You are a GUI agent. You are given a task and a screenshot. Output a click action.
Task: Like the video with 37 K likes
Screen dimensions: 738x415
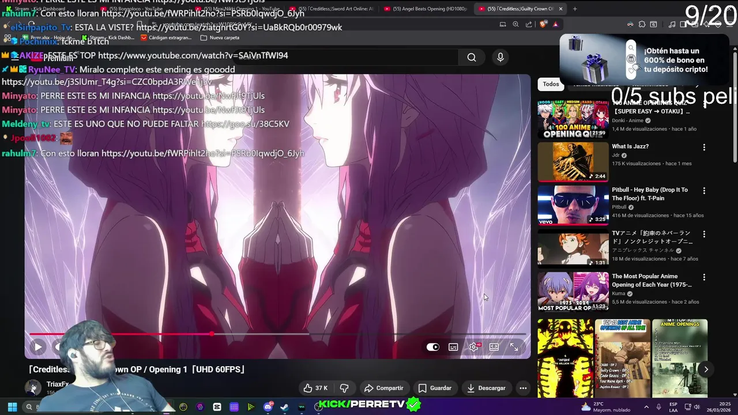click(x=315, y=388)
